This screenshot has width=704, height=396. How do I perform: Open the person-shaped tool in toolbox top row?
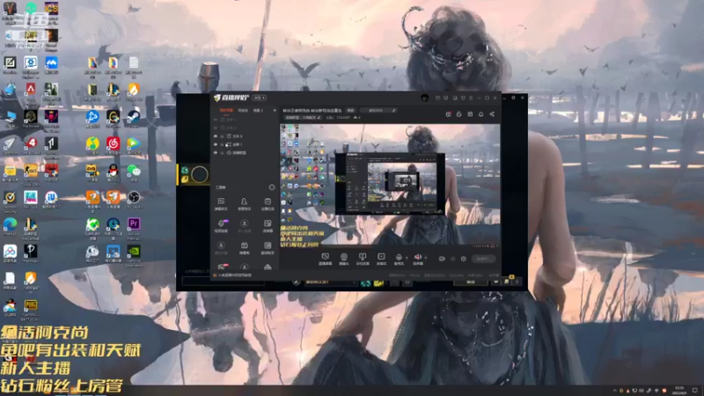pos(244,202)
